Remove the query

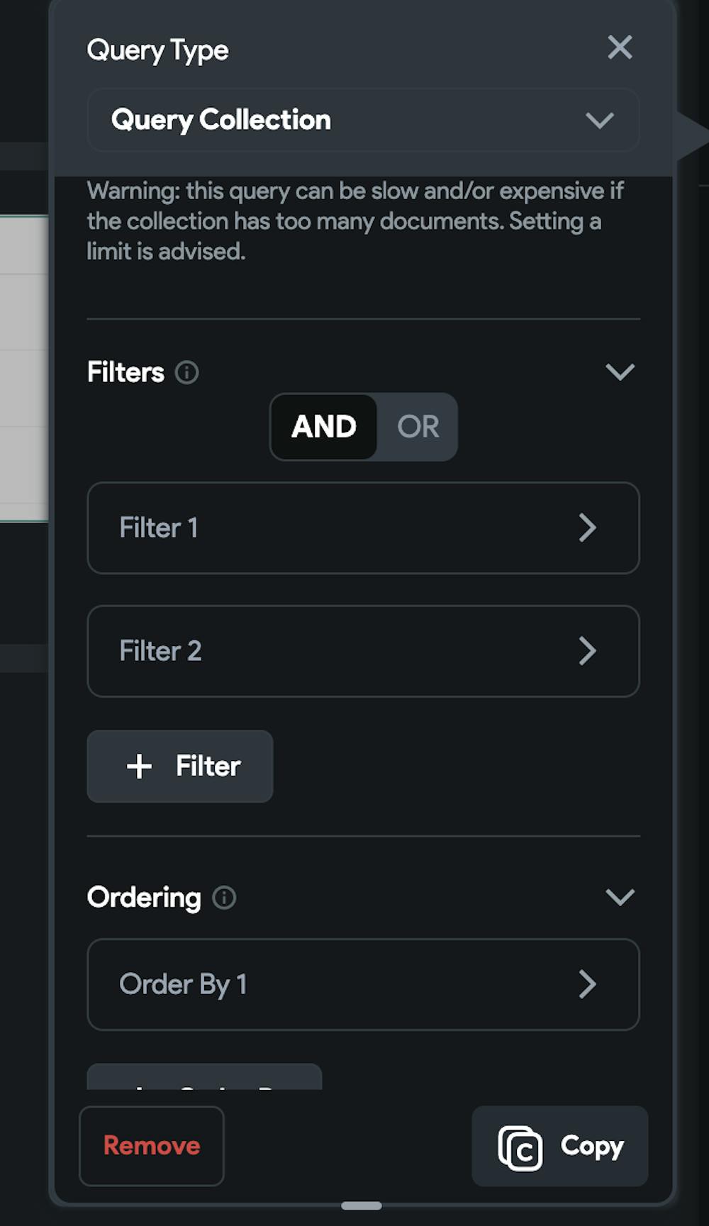click(x=152, y=1146)
